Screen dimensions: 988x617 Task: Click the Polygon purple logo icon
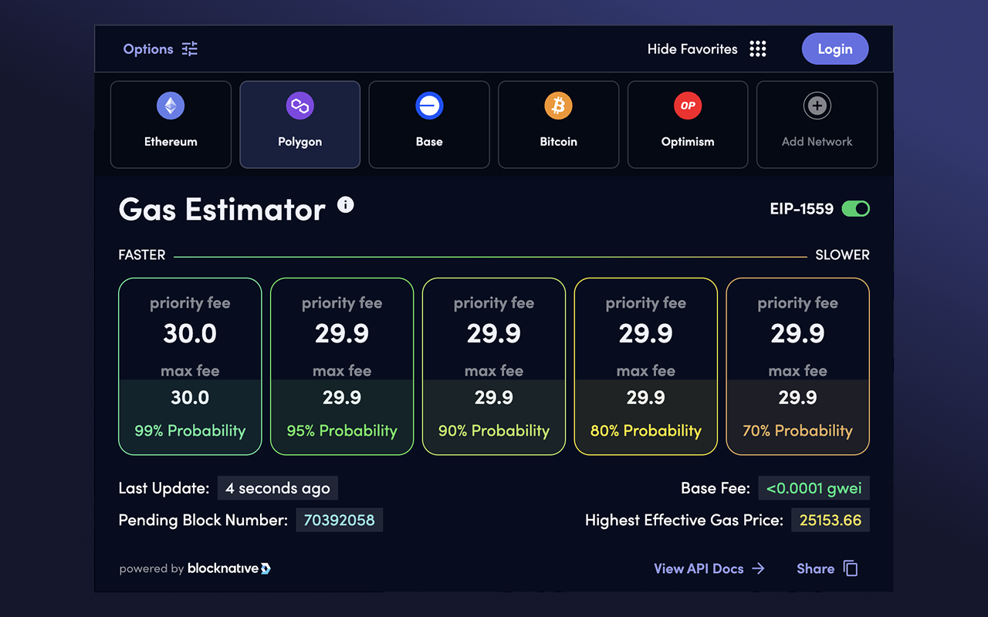coord(300,106)
